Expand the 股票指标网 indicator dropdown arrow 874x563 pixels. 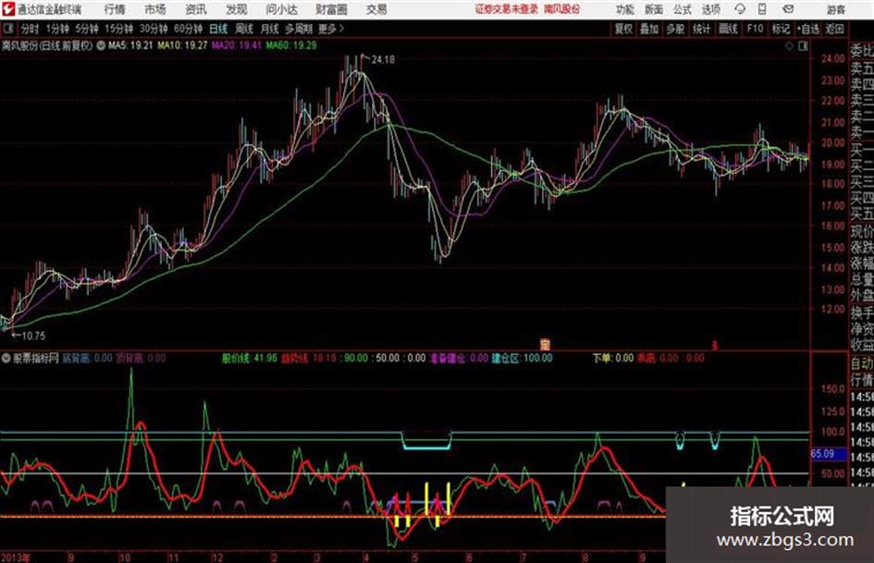coord(6,358)
